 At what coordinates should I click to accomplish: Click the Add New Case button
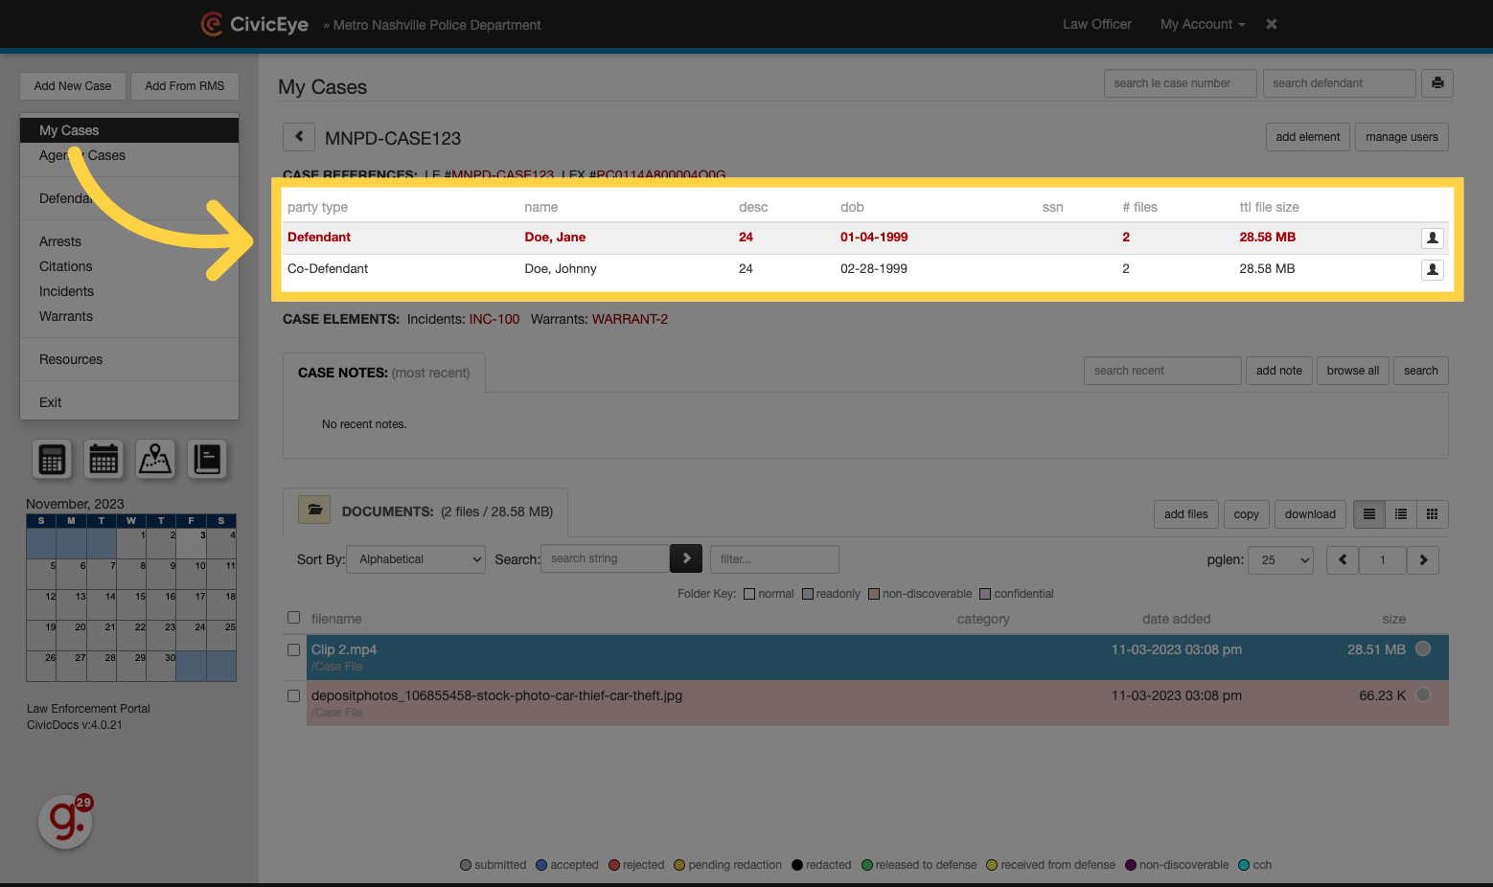(x=73, y=86)
